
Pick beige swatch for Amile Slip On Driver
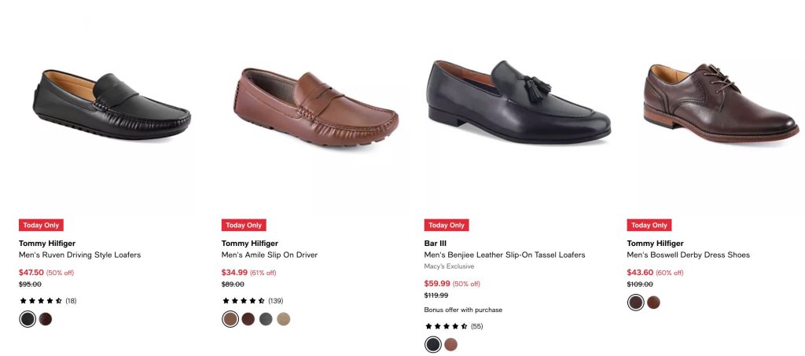click(x=283, y=319)
